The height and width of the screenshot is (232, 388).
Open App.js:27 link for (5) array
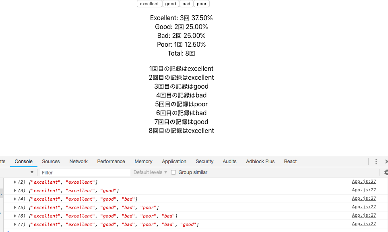click(x=364, y=207)
